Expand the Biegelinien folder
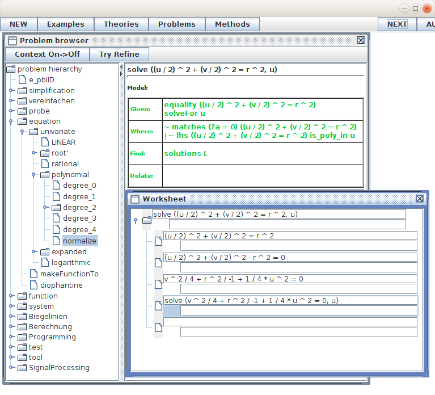This screenshot has width=435, height=395. click(x=11, y=316)
